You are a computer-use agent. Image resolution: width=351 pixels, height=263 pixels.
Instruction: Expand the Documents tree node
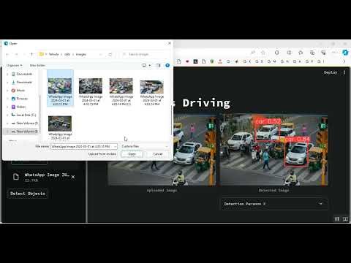[x=7, y=74]
